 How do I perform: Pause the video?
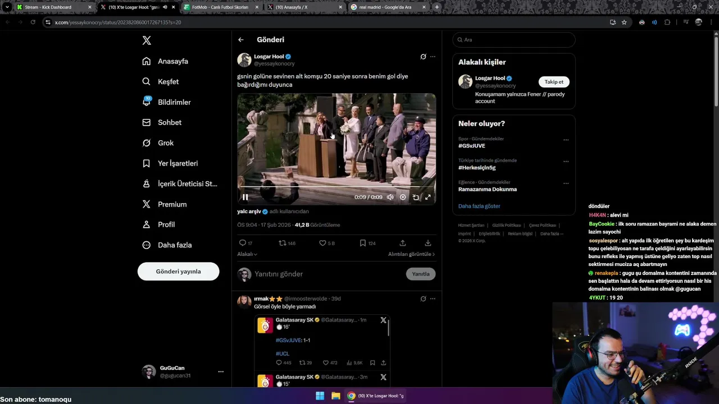245,197
